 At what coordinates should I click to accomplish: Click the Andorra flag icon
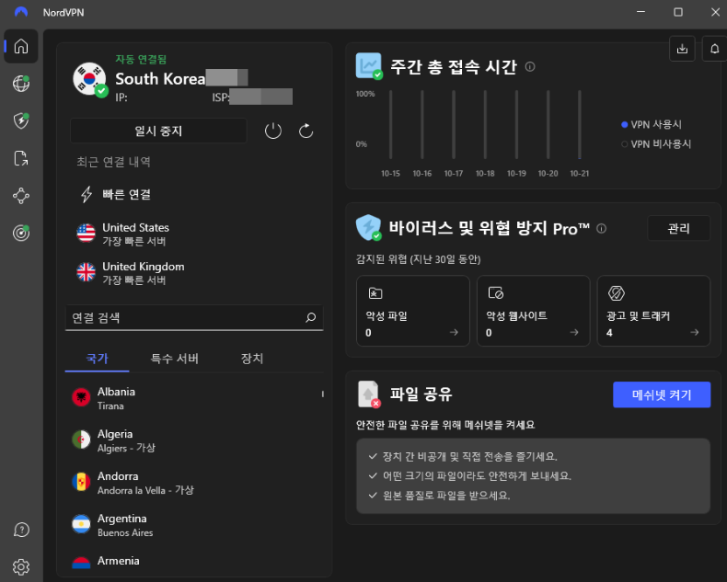pyautogui.click(x=81, y=482)
